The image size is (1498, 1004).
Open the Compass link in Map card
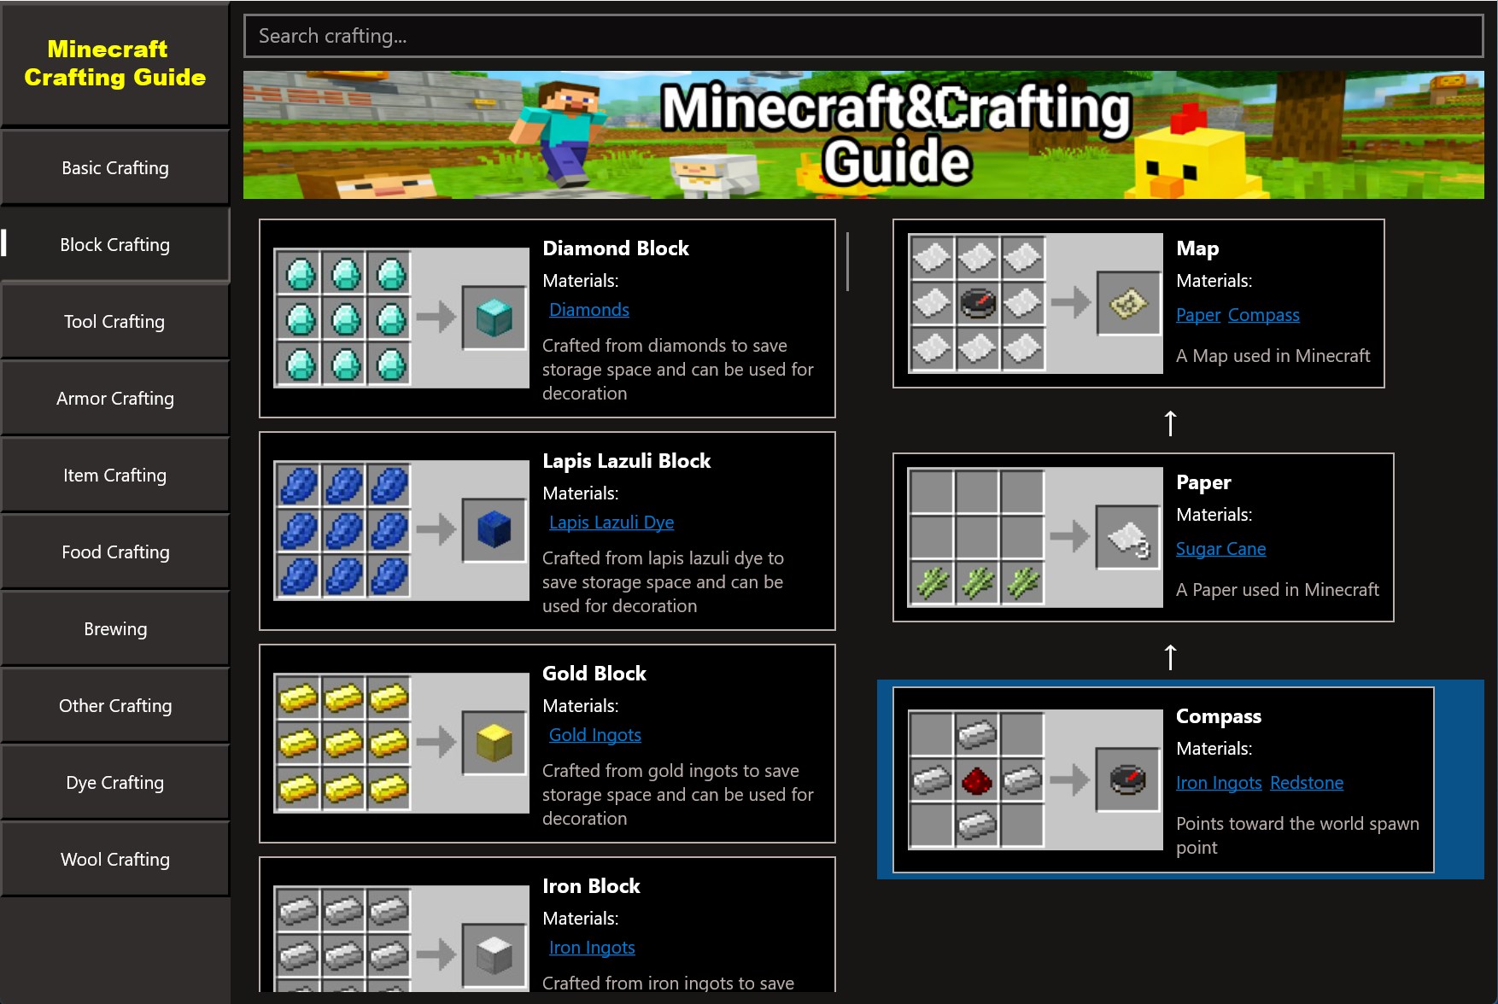click(1264, 315)
